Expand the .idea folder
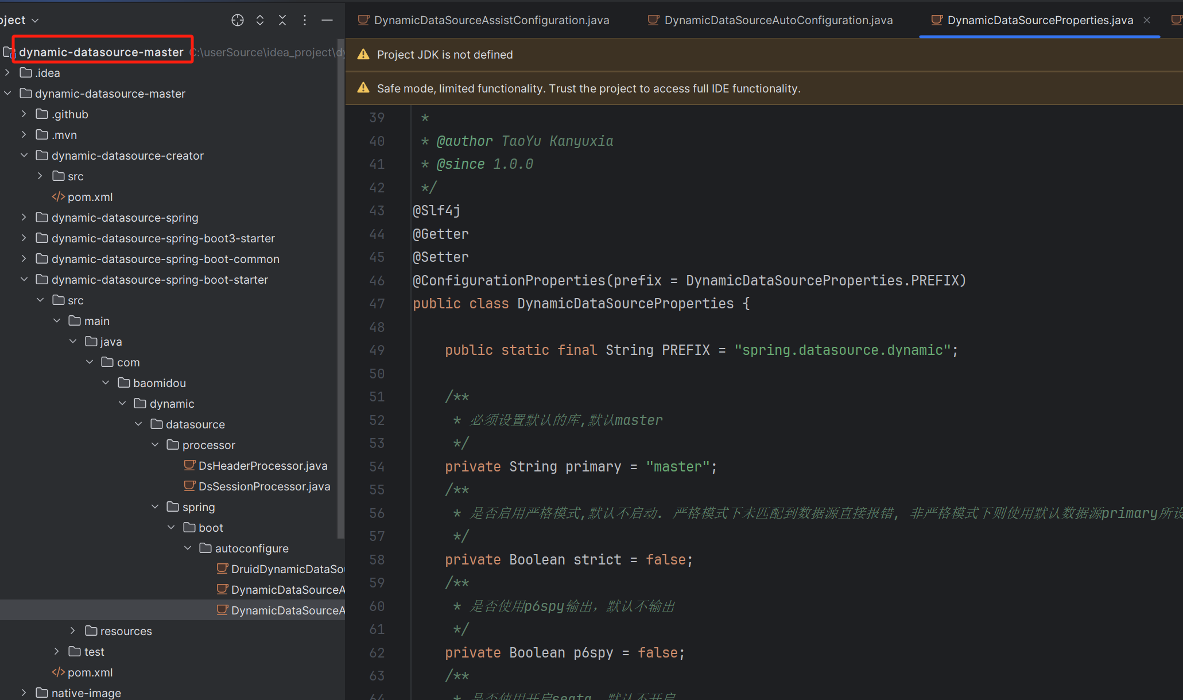Viewport: 1183px width, 700px height. (x=7, y=73)
